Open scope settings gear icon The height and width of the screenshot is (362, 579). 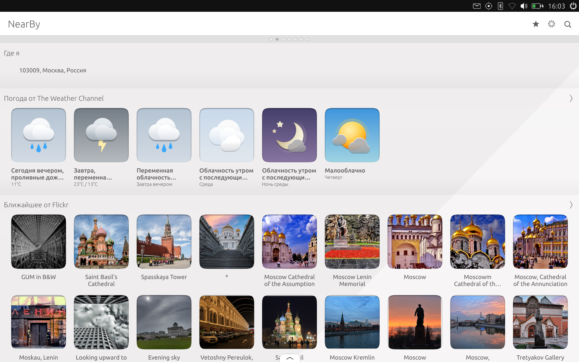click(x=552, y=24)
